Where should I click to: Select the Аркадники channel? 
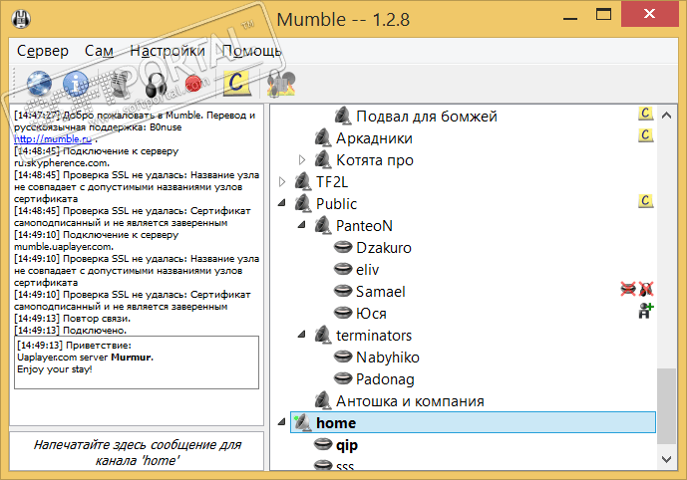(374, 138)
